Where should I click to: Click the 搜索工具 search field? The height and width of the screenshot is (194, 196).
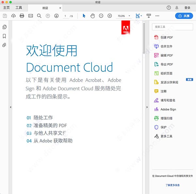(x=172, y=27)
